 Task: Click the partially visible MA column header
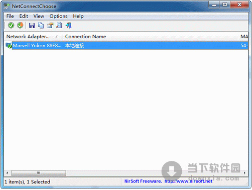click(x=243, y=37)
